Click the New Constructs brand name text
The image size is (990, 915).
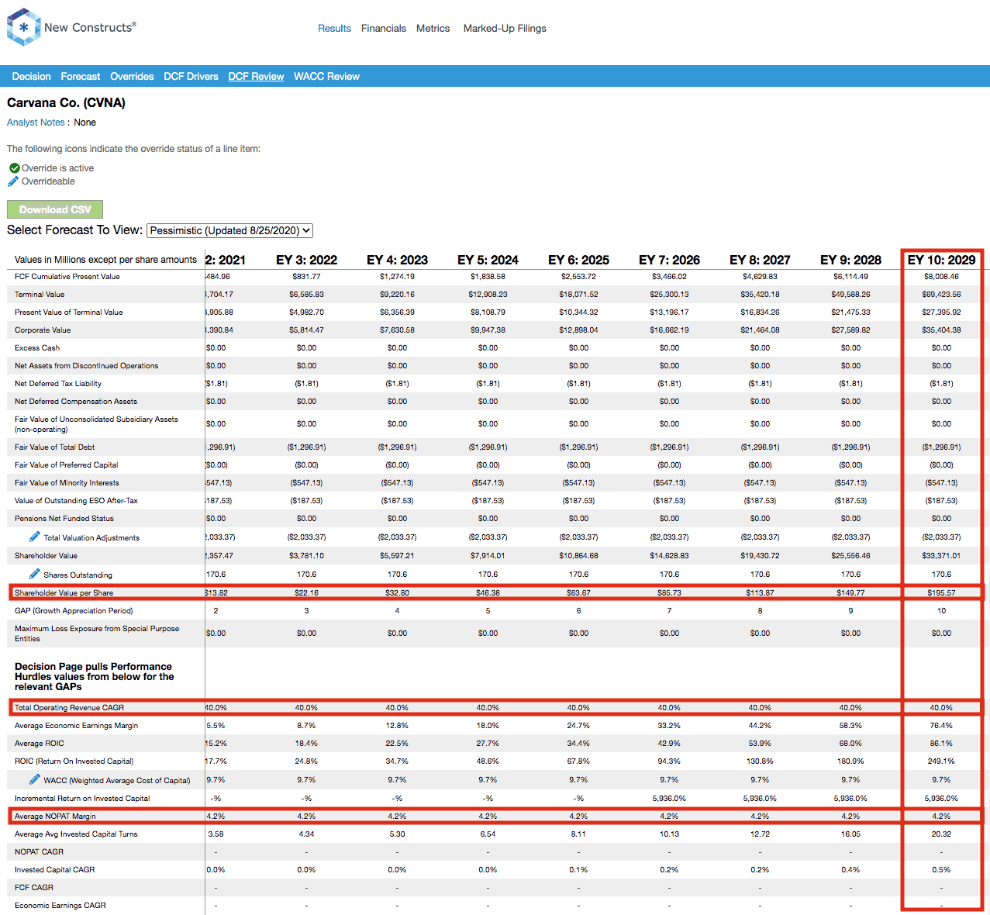click(90, 27)
